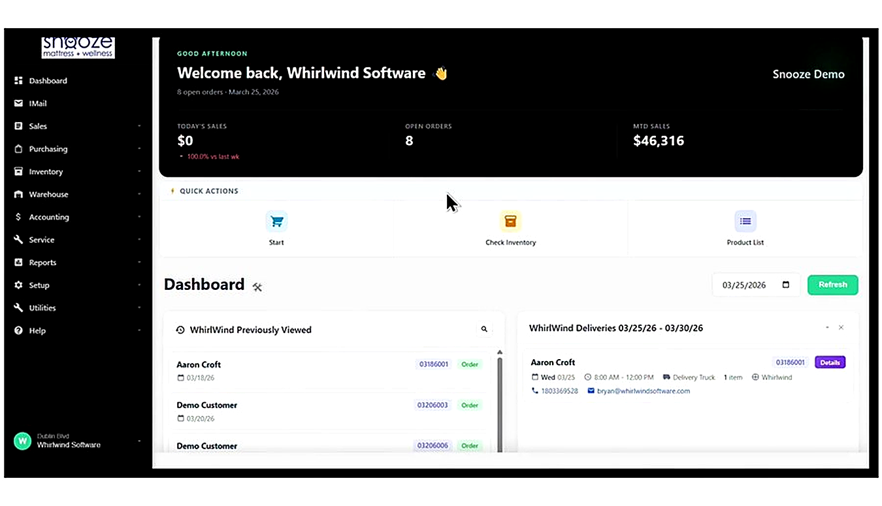Screen dimensions: 882x506
Task: Click the Product List icon
Action: pos(745,221)
